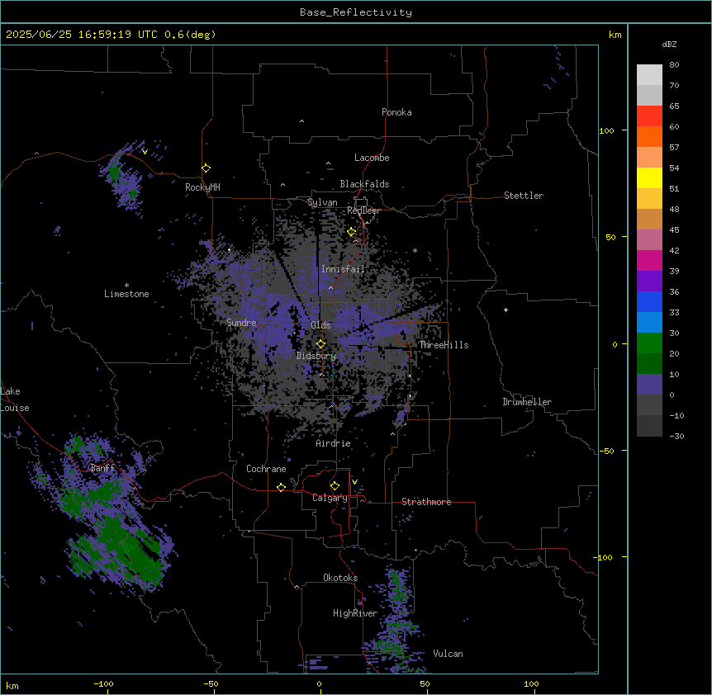Viewport: 712px width, 695px height.
Task: Pick the magenta 42-39 dBZ legend band
Action: (x=649, y=260)
